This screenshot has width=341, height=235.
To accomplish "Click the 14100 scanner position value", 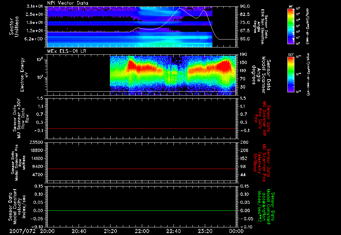I will pos(36,158).
